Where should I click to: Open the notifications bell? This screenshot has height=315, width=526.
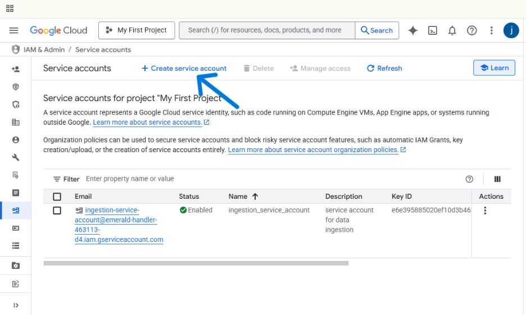click(x=452, y=30)
